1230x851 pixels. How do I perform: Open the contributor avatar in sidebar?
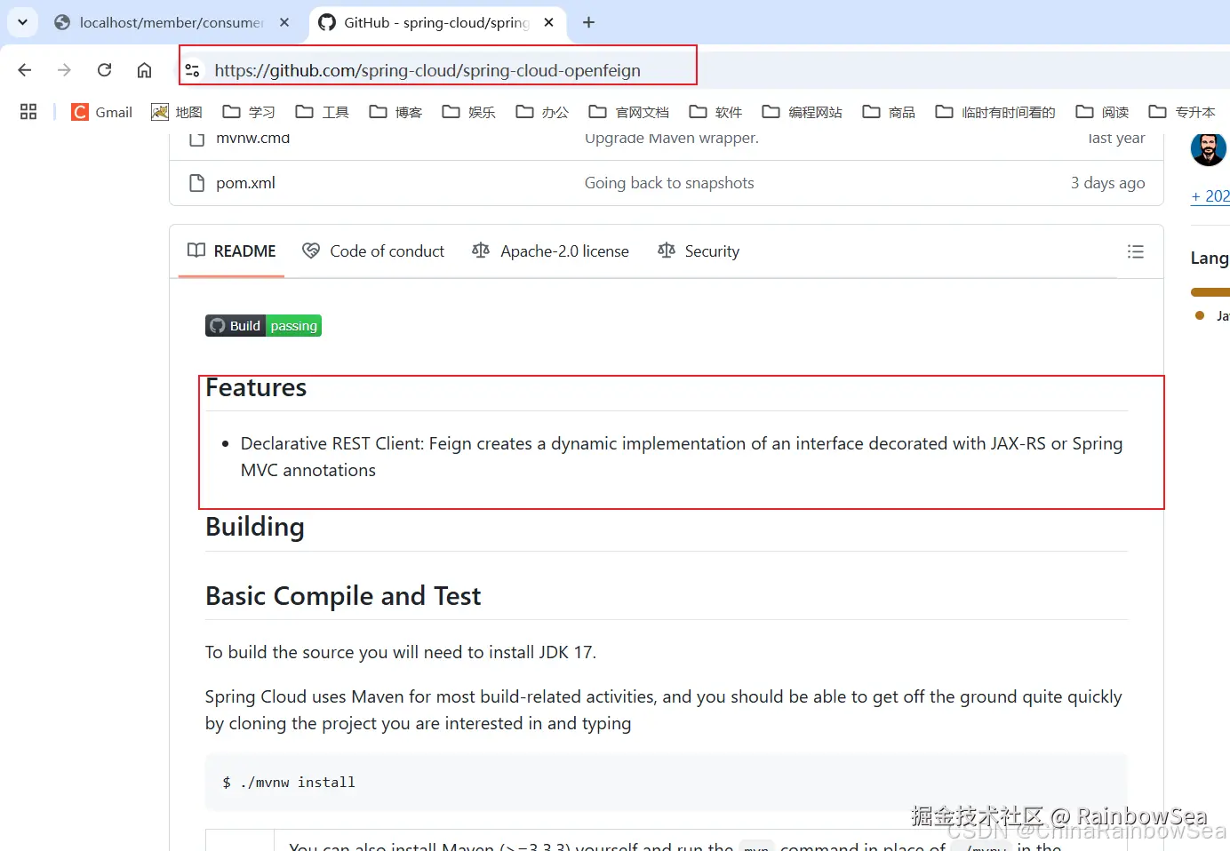[x=1209, y=149]
